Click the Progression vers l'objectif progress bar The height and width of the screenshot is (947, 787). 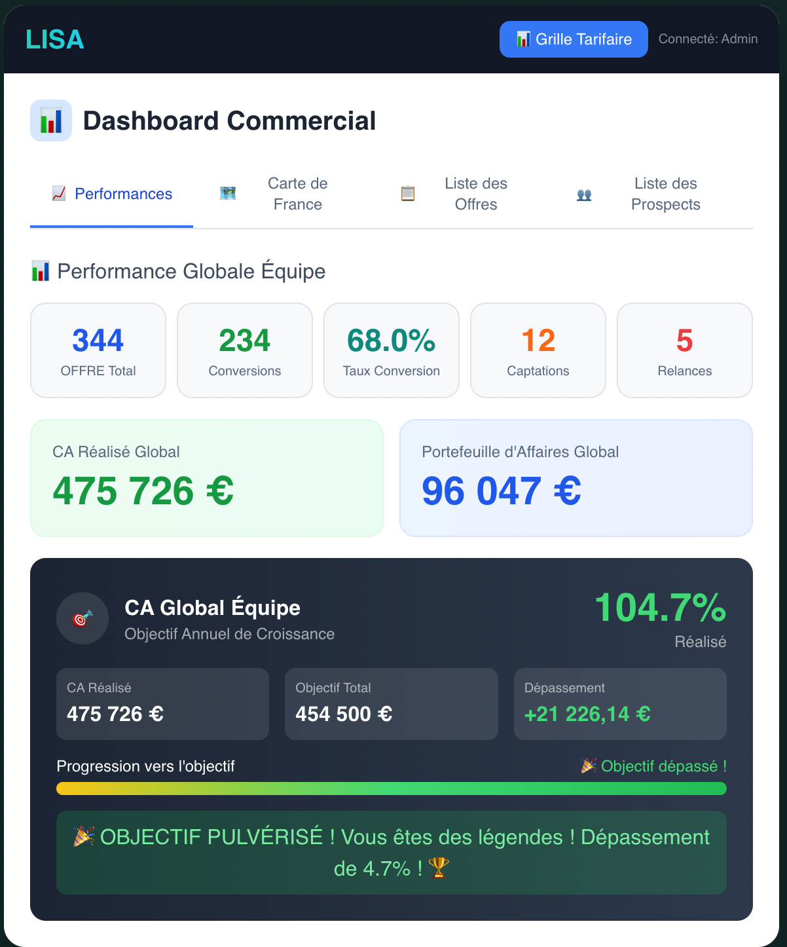point(392,789)
